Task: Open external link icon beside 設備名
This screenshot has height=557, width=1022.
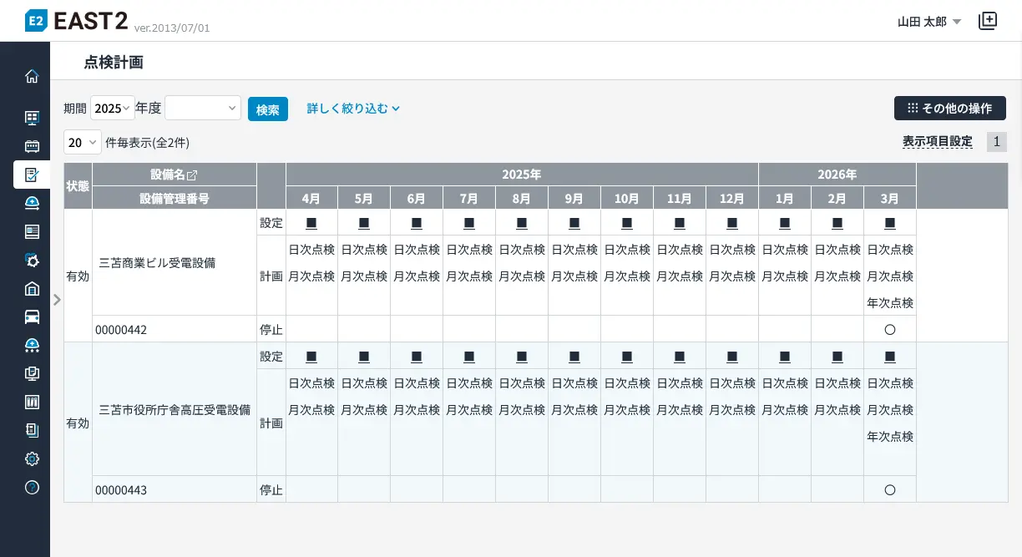Action: tap(192, 175)
